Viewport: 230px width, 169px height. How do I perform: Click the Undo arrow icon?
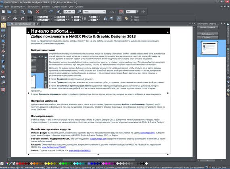pyautogui.click(x=45, y=12)
